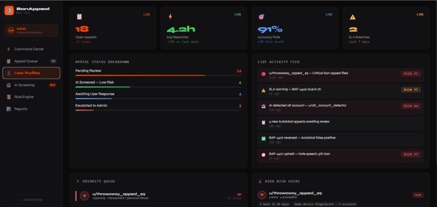Screen dimensions: 437x207
Task: Click the Command Center lightning icon
Action: click(9, 49)
